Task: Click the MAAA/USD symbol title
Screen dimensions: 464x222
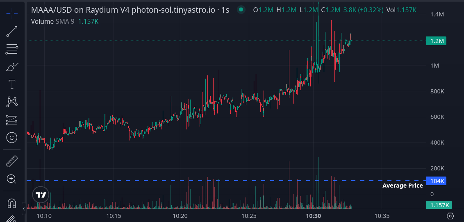Action: [130, 10]
